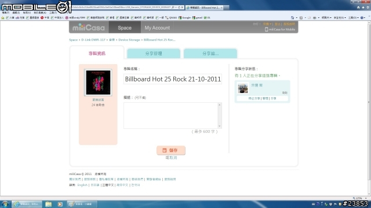Open Windows Media Player from taskbar
This screenshot has width=371, height=208.
60,204
